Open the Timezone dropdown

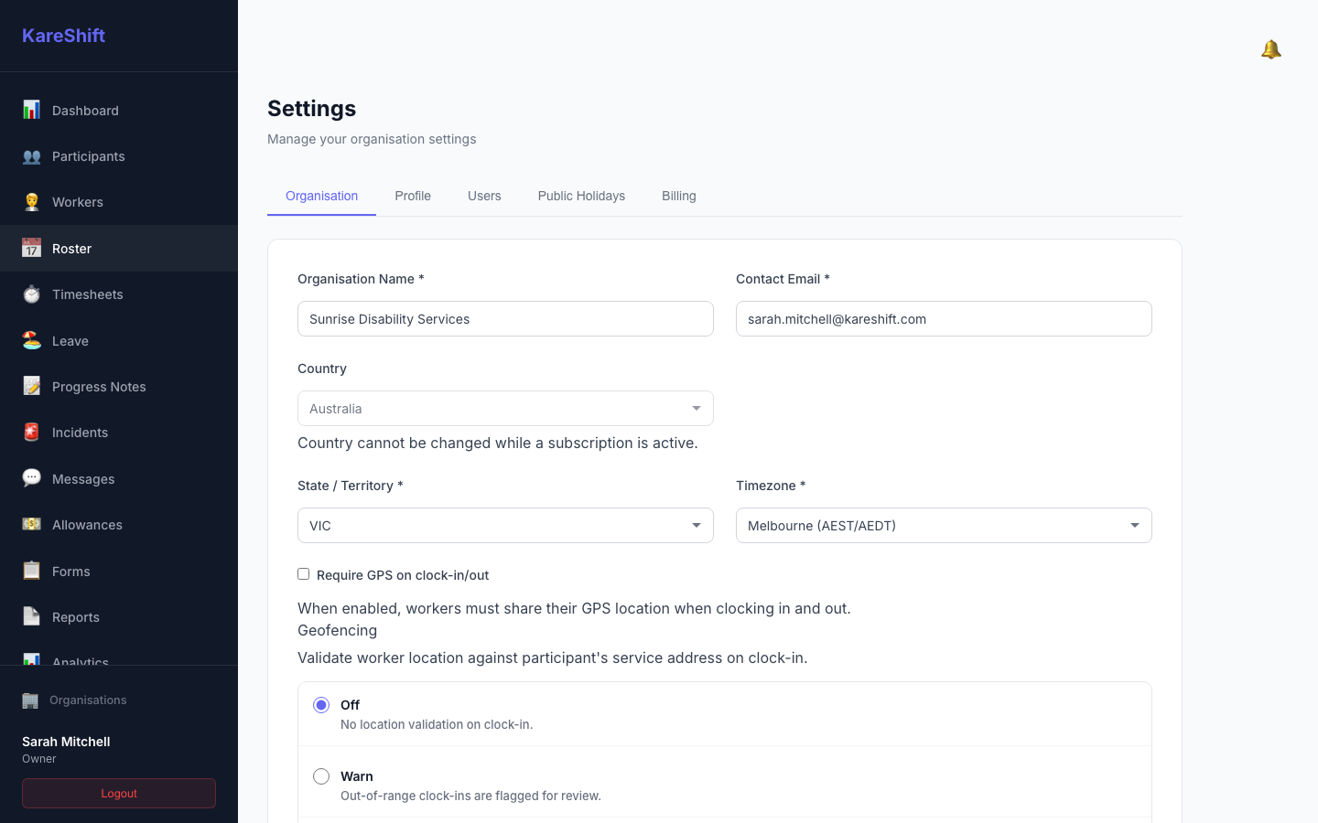[x=944, y=526]
